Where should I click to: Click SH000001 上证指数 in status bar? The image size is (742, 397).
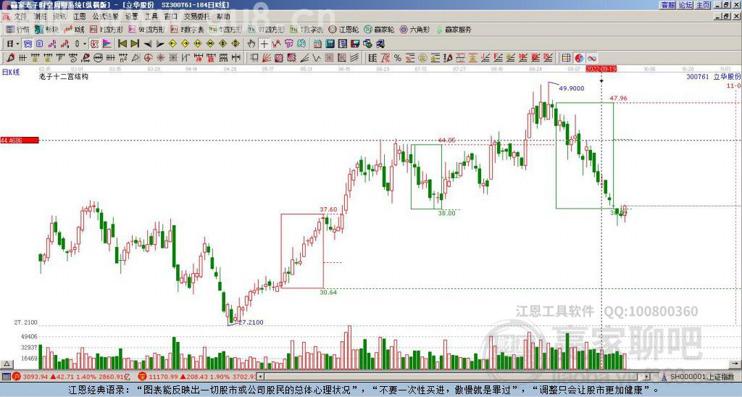click(701, 377)
